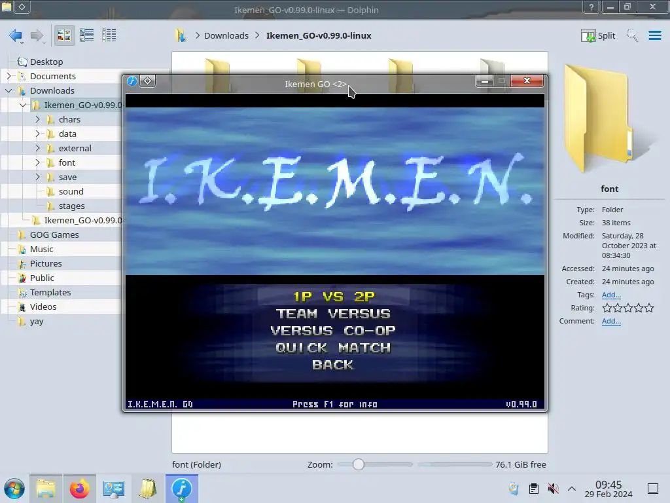670x503 pixels.
Task: Open Videos in the folder tree
Action: pyautogui.click(x=43, y=307)
